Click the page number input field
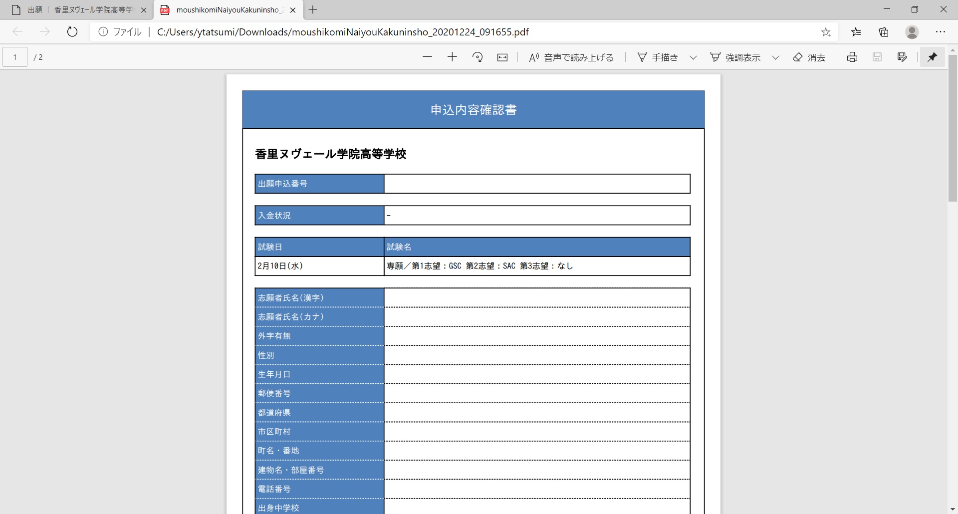The width and height of the screenshot is (958, 514). 15,57
